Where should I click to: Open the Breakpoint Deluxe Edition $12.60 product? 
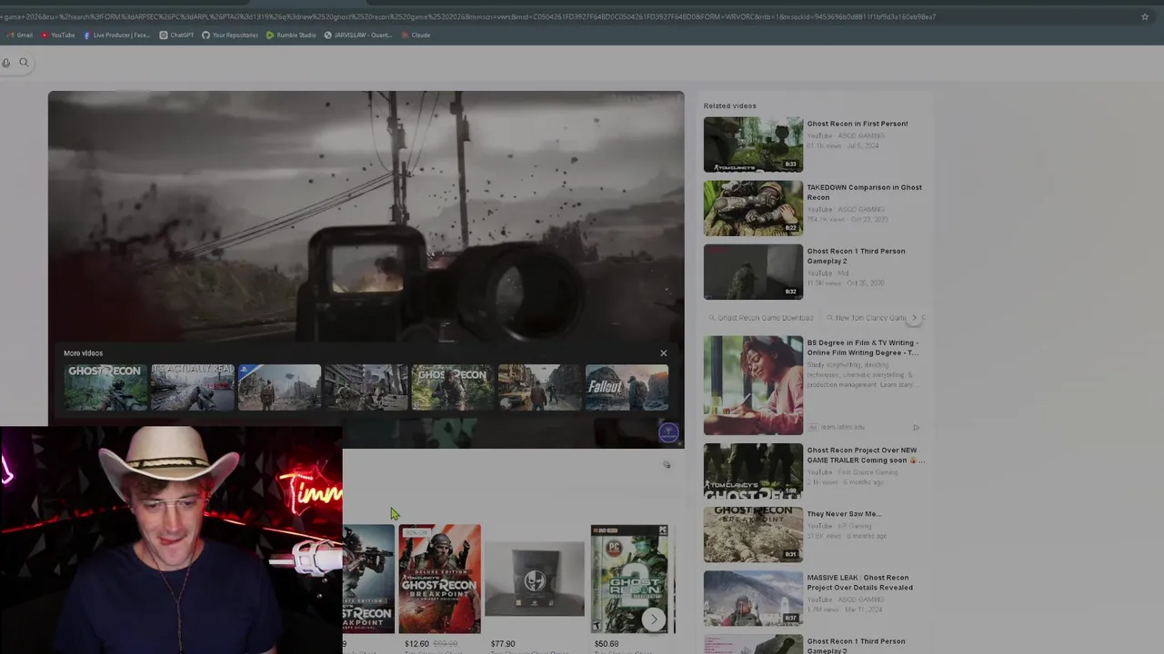tap(440, 579)
